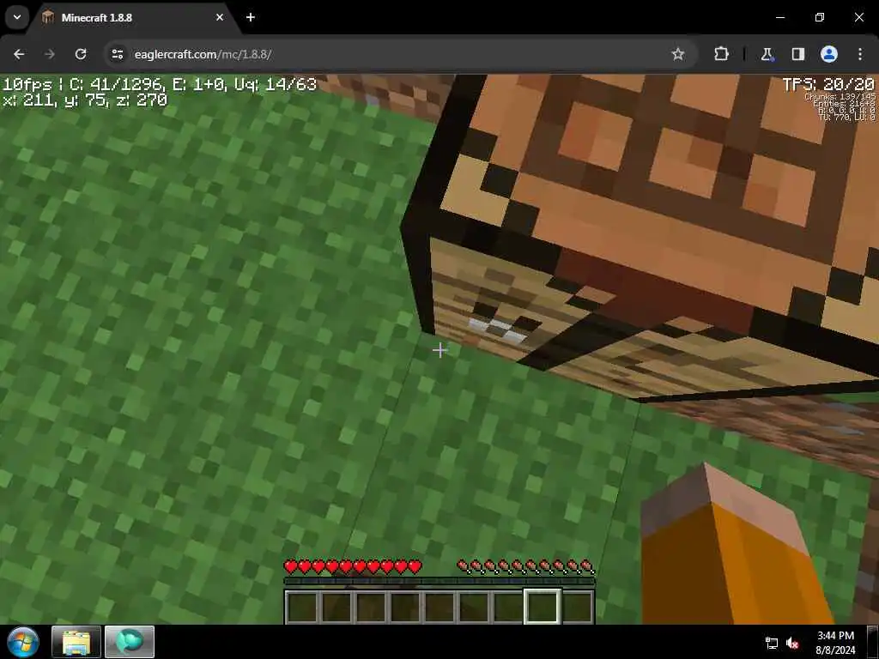Screen dimensions: 879x659
Task: Open a new browser tab
Action: [x=251, y=17]
